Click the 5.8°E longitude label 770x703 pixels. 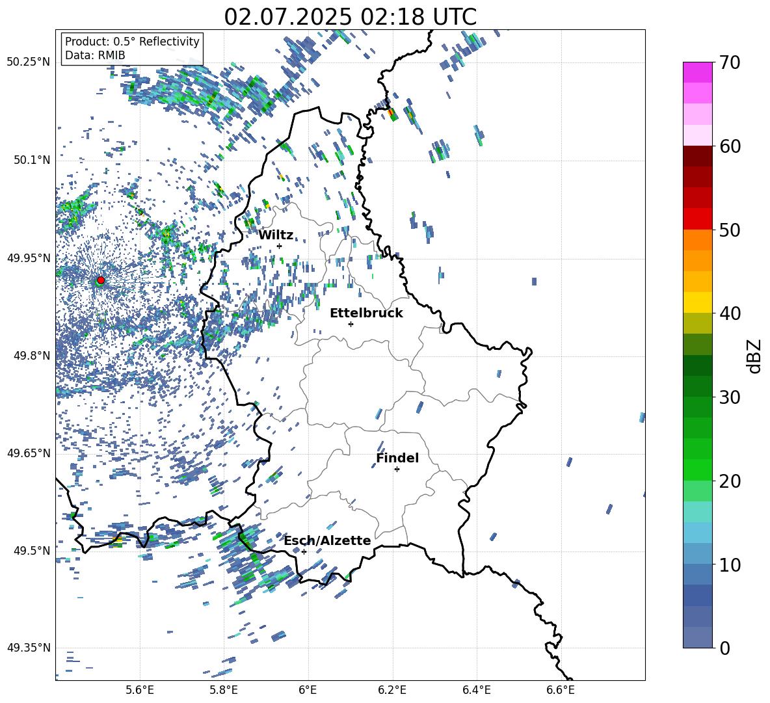pos(224,690)
